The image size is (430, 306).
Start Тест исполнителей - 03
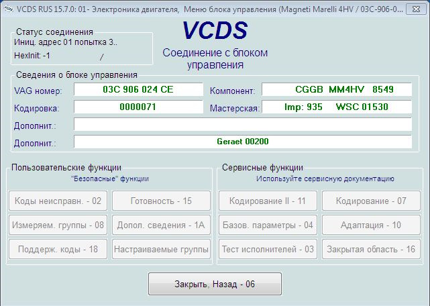(268, 249)
